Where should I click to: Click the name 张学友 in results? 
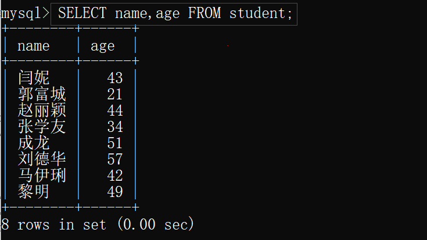pyautogui.click(x=42, y=126)
